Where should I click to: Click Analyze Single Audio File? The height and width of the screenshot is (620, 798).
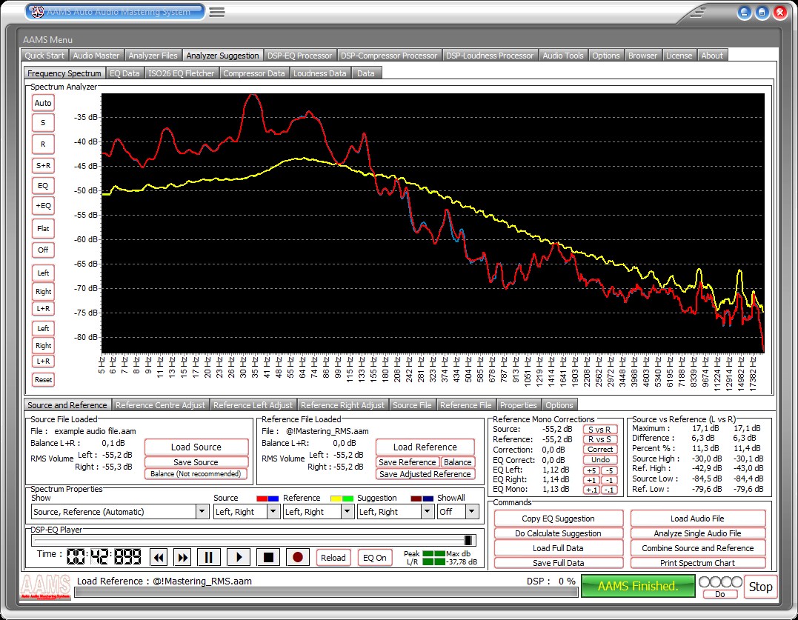(x=698, y=533)
